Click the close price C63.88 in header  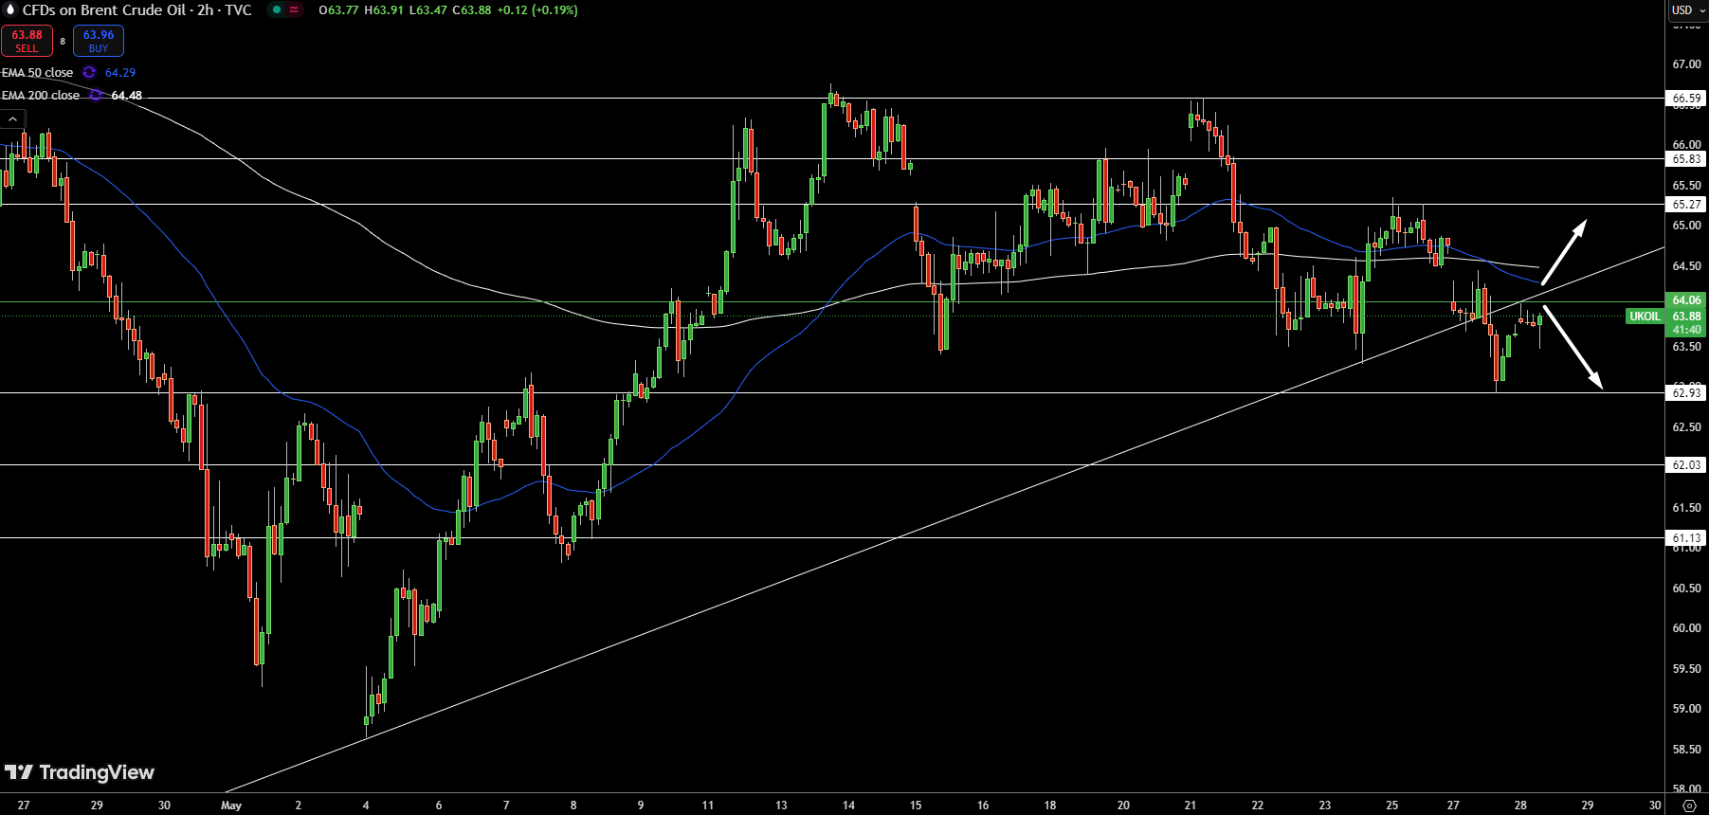pos(471,10)
